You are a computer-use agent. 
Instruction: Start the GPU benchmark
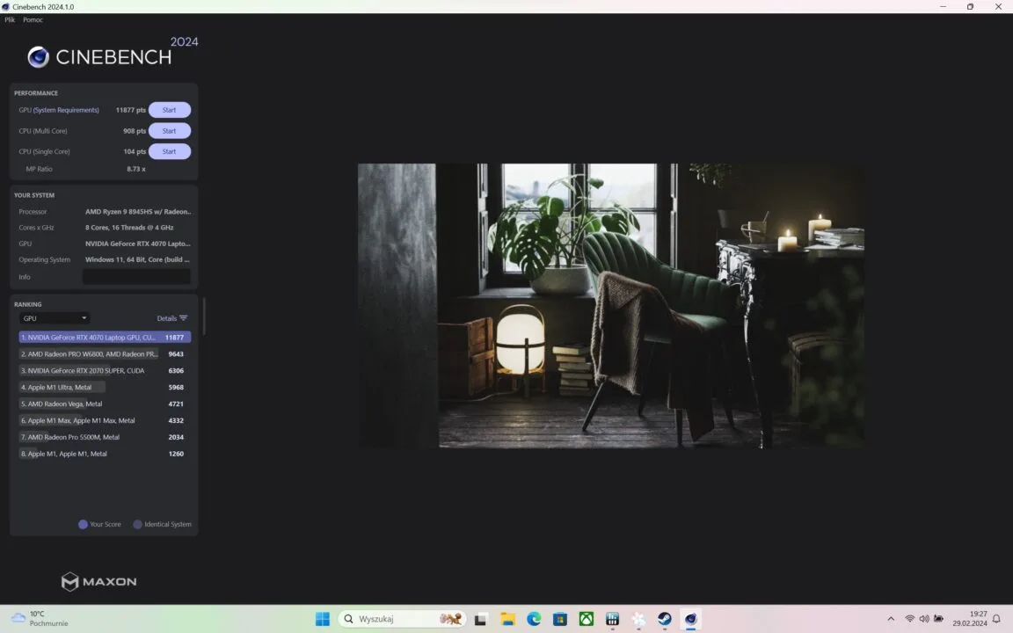click(x=169, y=109)
